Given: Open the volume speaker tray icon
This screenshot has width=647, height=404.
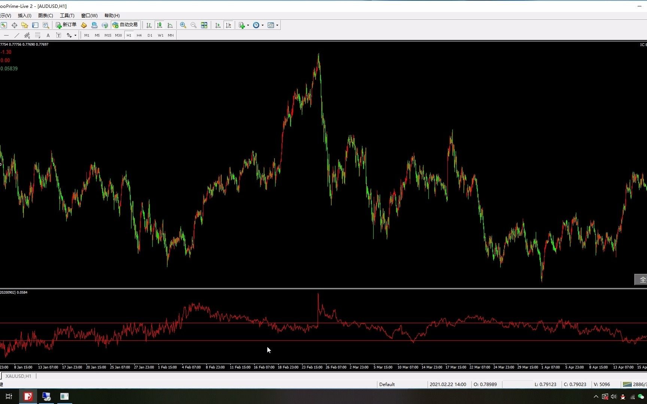Looking at the screenshot, I should pos(614,397).
